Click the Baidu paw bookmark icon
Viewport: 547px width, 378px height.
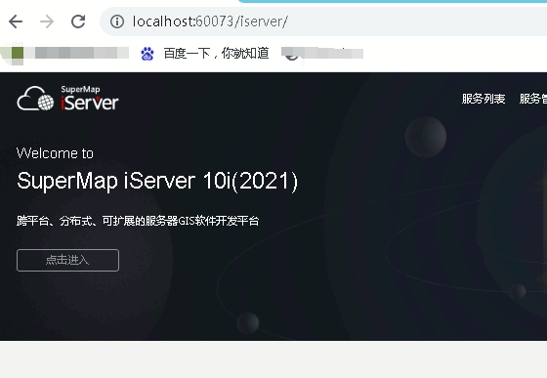coord(147,54)
